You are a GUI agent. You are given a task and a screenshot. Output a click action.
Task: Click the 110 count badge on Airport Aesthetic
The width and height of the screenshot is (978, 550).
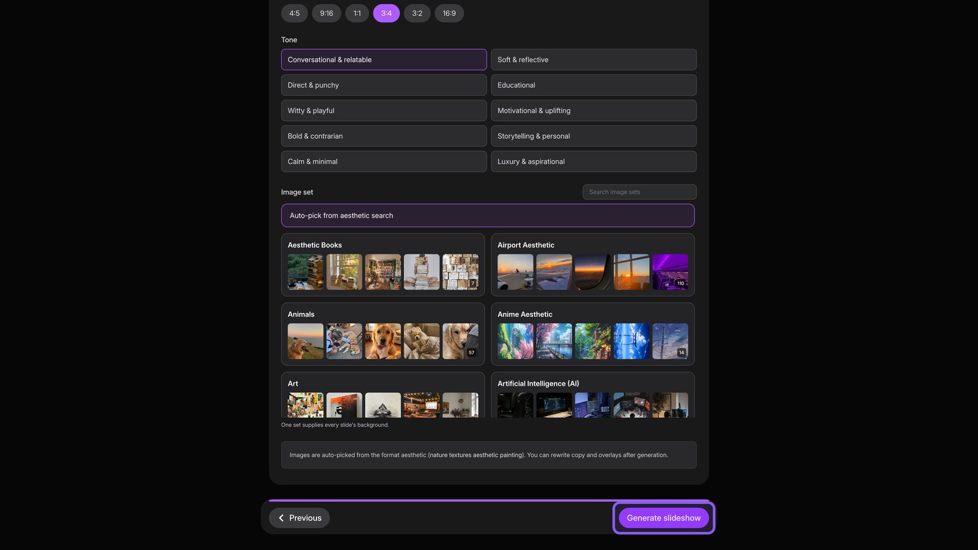[x=680, y=284]
